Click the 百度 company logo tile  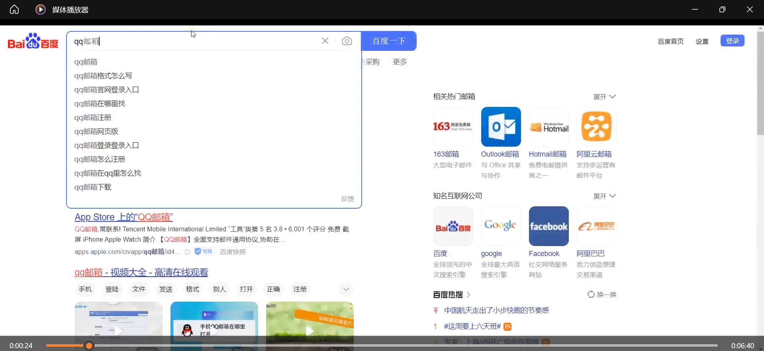[453, 226]
